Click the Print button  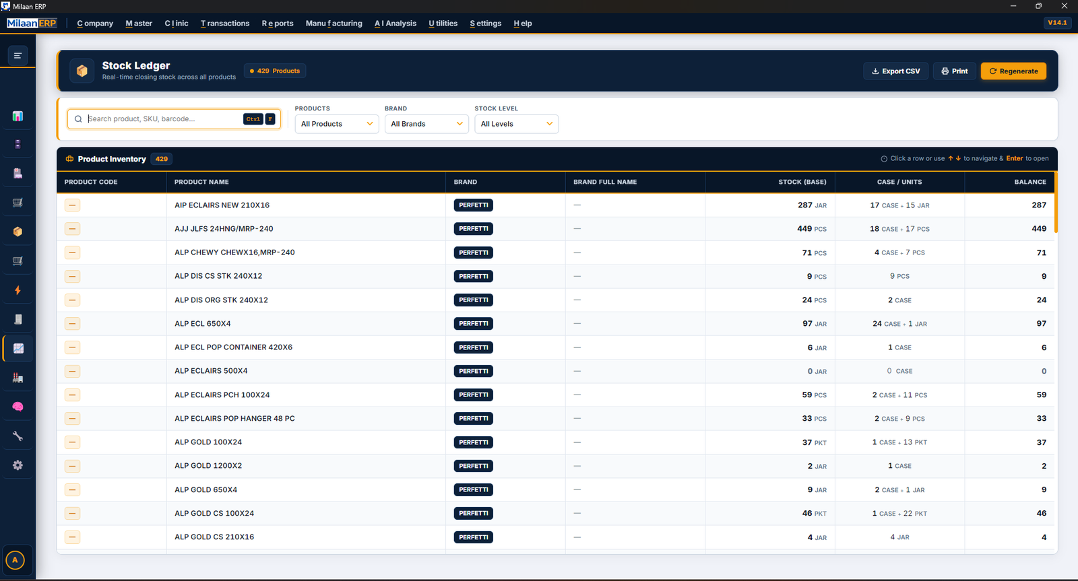(955, 71)
